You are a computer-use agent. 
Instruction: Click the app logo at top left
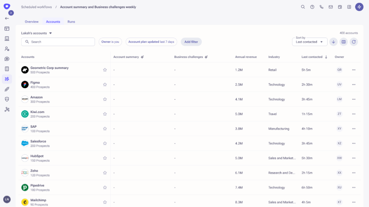click(x=7, y=7)
